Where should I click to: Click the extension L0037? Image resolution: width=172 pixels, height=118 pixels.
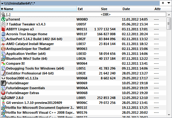(81, 44)
